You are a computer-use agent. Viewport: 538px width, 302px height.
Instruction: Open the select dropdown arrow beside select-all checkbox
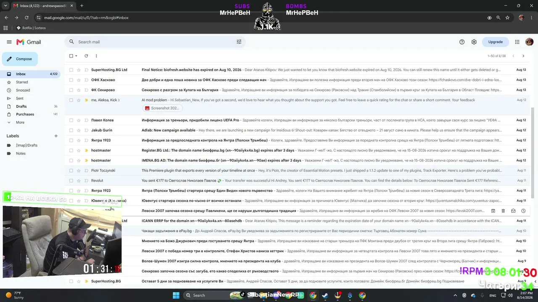click(x=76, y=56)
